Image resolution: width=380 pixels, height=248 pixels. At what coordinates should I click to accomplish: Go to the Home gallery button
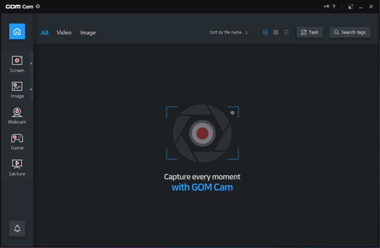(17, 31)
